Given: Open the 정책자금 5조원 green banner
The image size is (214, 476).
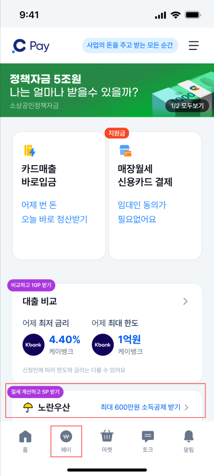Looking at the screenshot, I should [x=107, y=90].
